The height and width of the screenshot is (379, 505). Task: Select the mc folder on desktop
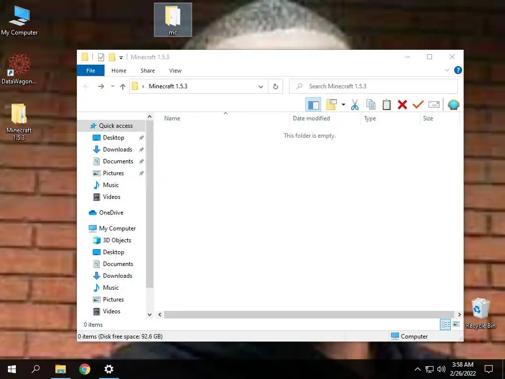[173, 20]
